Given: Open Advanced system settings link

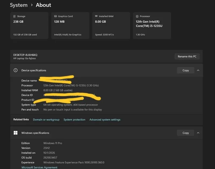Looking at the screenshot, I should pyautogui.click(x=105, y=119).
